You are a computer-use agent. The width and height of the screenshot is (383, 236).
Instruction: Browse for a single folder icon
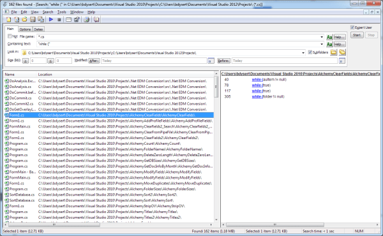[x=333, y=52]
